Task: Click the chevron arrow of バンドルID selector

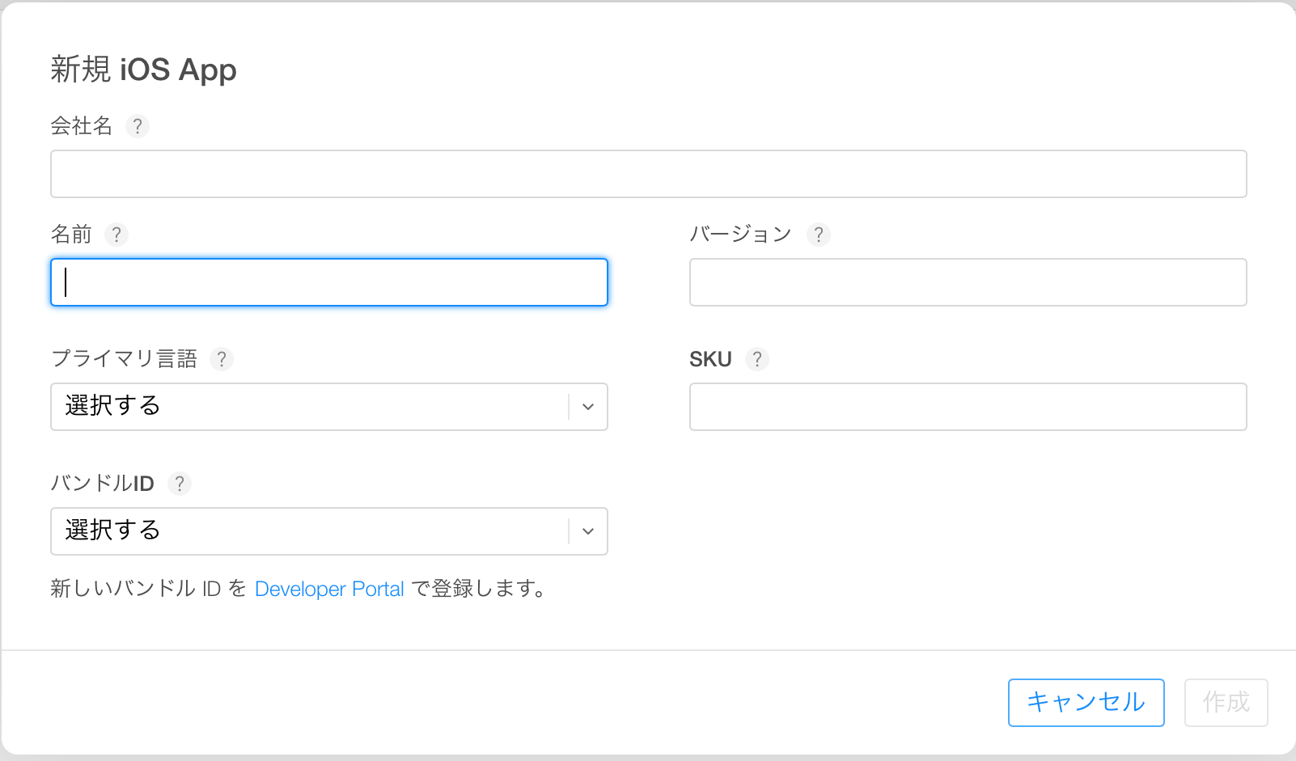Action: click(588, 531)
